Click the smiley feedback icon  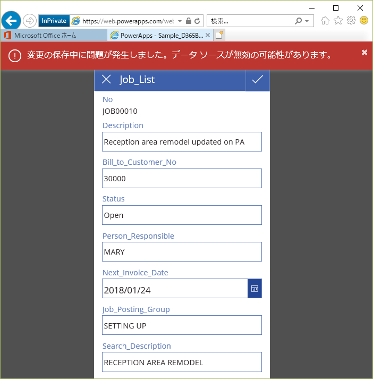pos(364,20)
